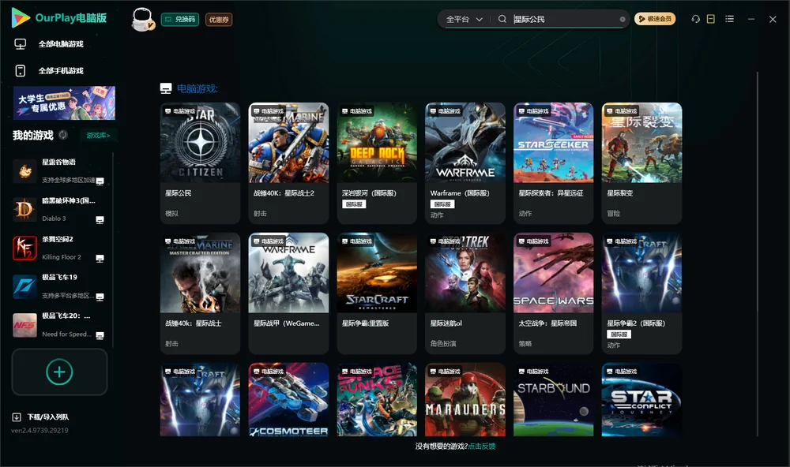Screen dimensions: 790x467
Task: Select 星露谷物语 in my games list
Action: pyautogui.click(x=59, y=171)
